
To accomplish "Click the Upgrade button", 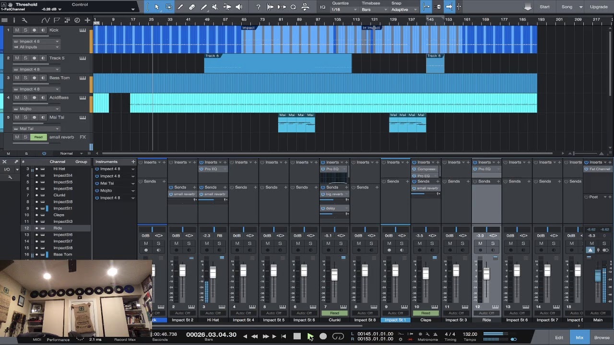I will (x=599, y=7).
